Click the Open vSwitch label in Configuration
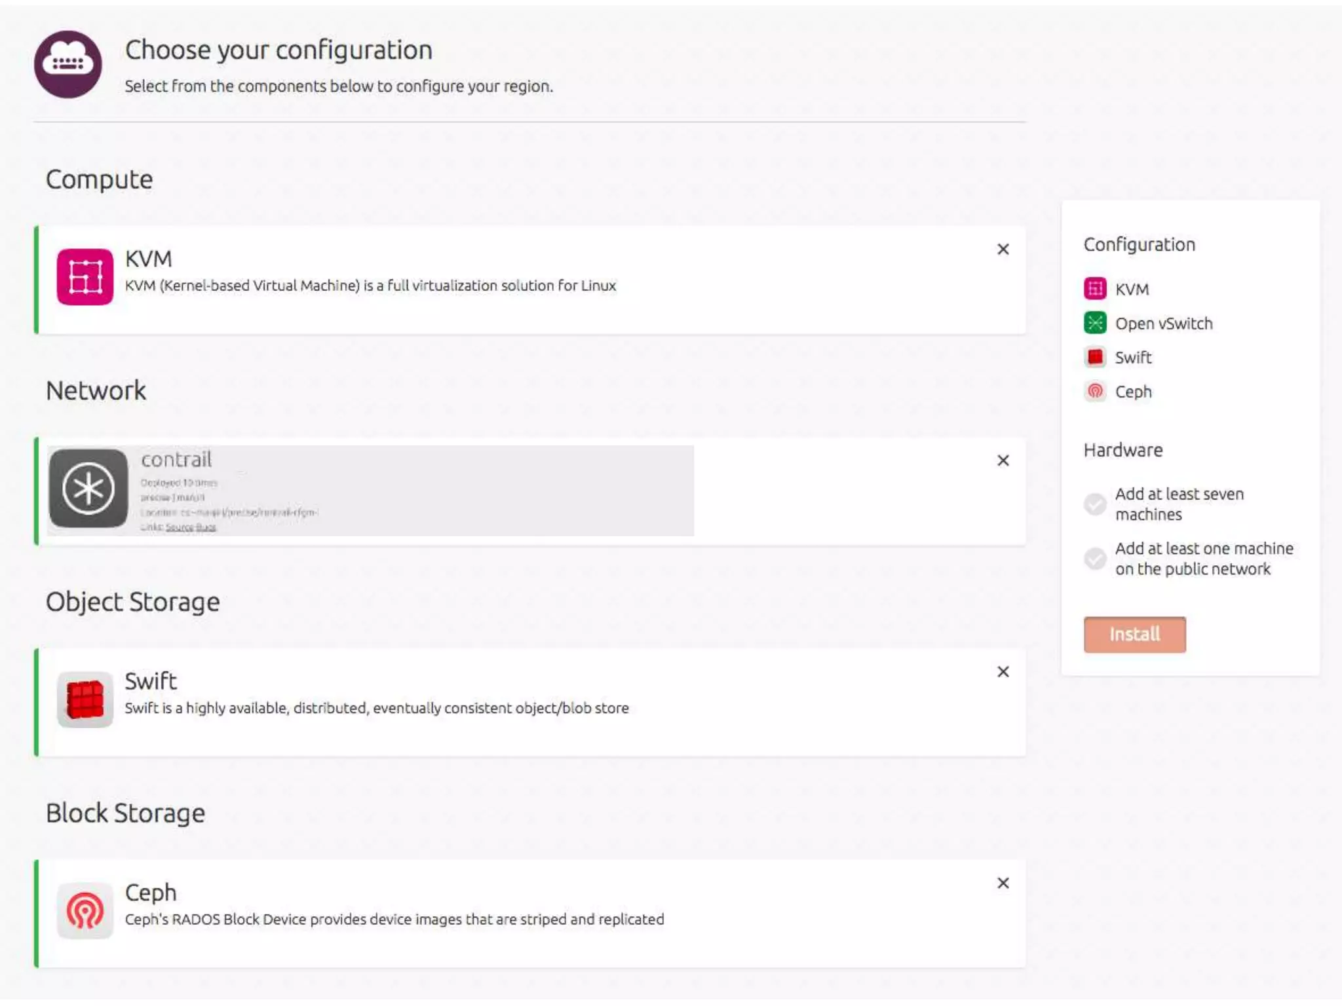1342x1006 pixels. (1164, 324)
